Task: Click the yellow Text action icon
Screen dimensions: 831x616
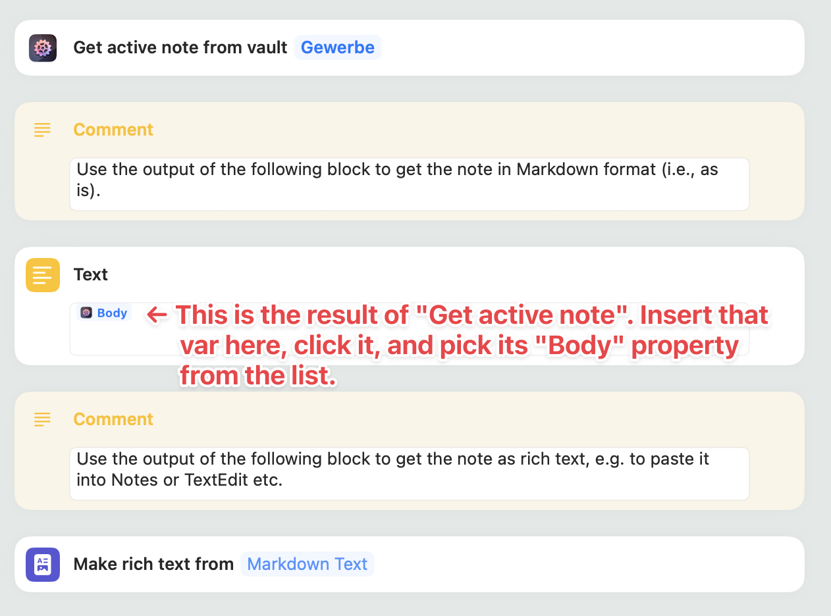Action: 43,274
